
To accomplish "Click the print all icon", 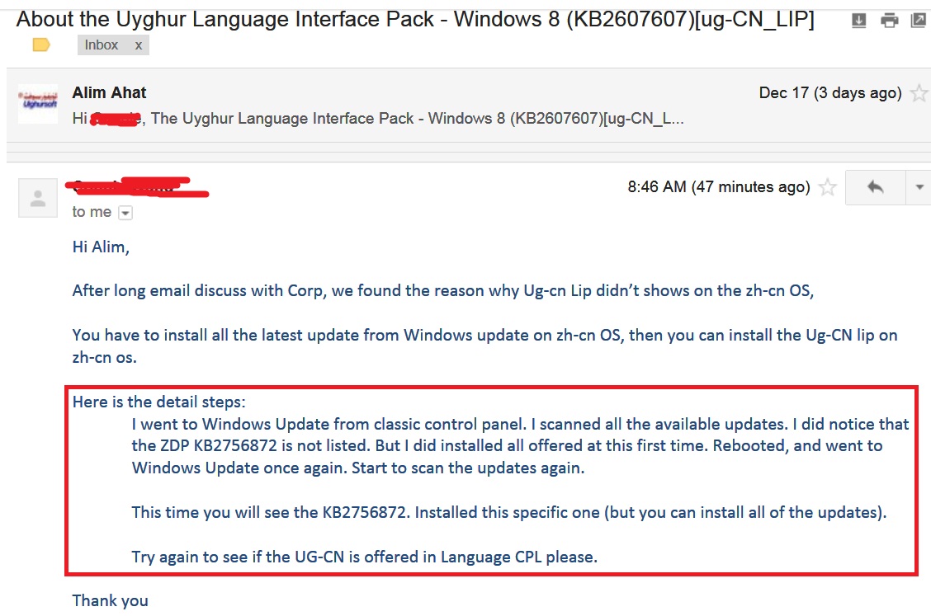I will (889, 21).
